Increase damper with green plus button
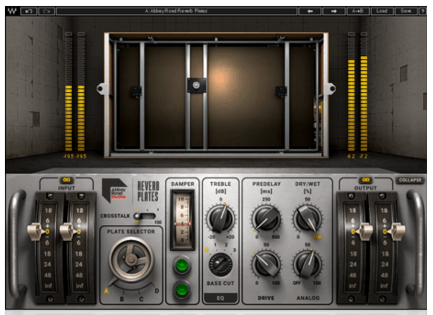The image size is (433, 315). click(x=182, y=265)
